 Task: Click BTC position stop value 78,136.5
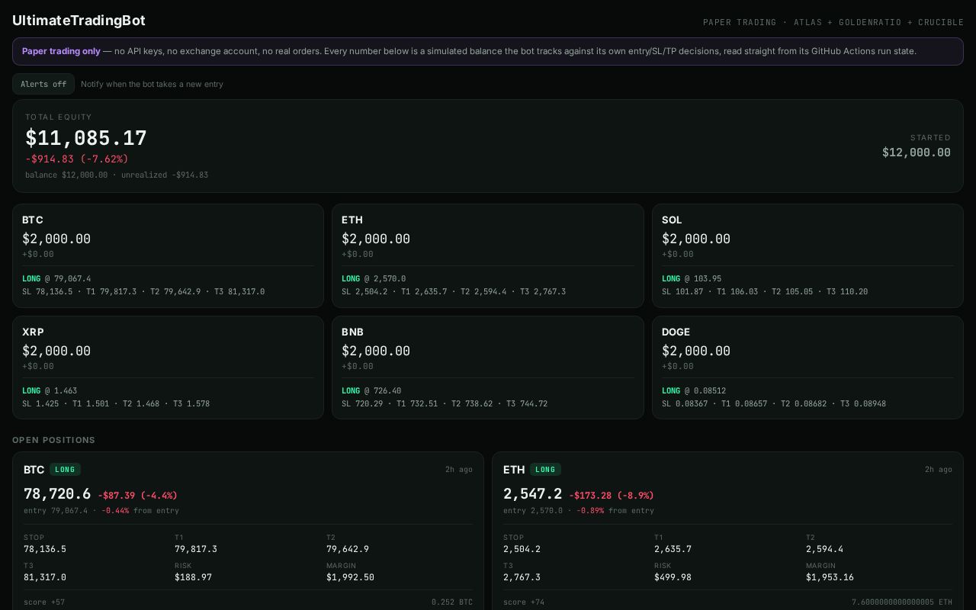(x=45, y=549)
